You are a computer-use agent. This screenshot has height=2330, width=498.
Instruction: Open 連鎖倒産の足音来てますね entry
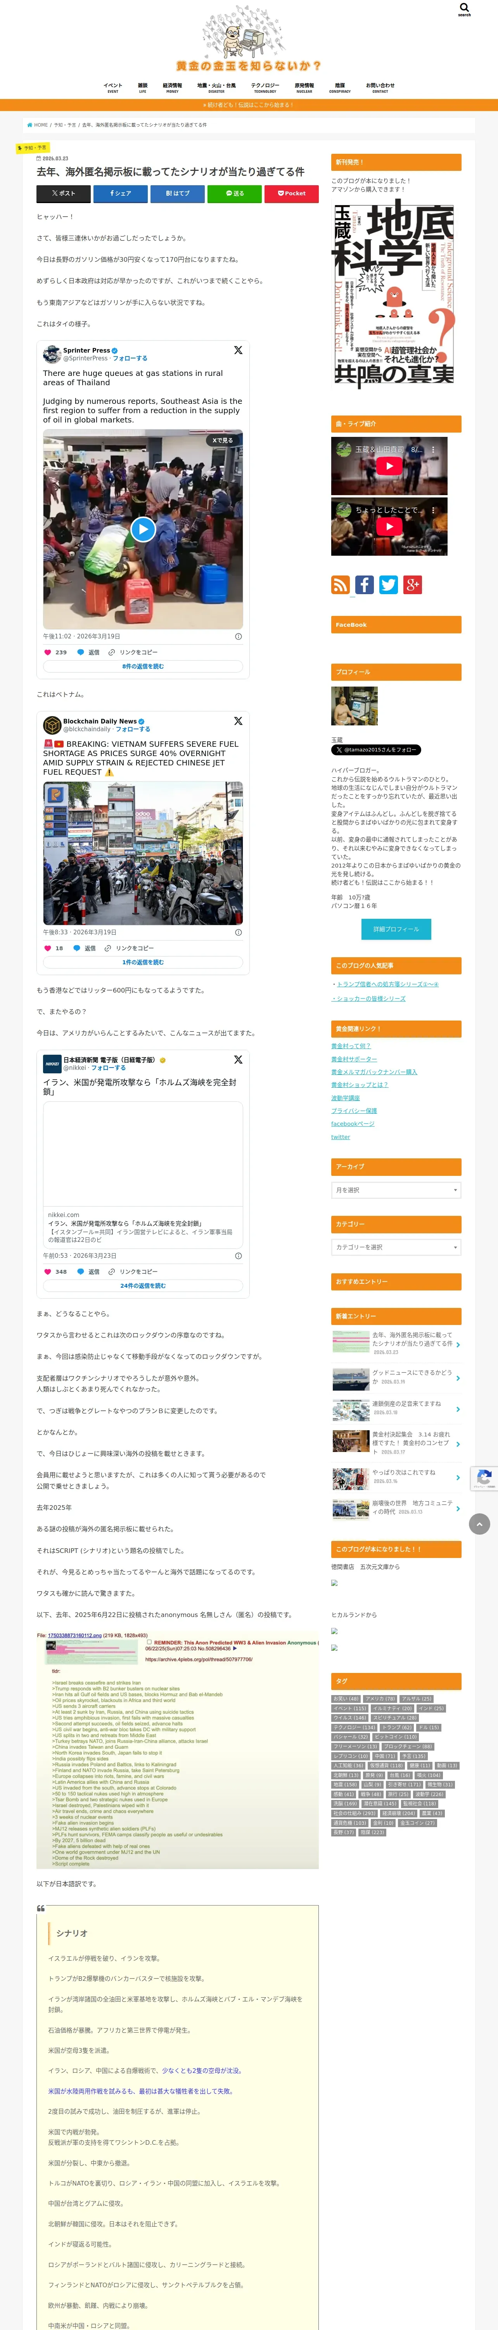click(x=396, y=1408)
